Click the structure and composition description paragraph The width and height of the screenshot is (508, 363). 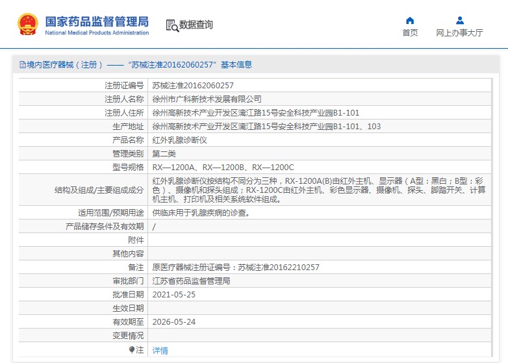319,190
